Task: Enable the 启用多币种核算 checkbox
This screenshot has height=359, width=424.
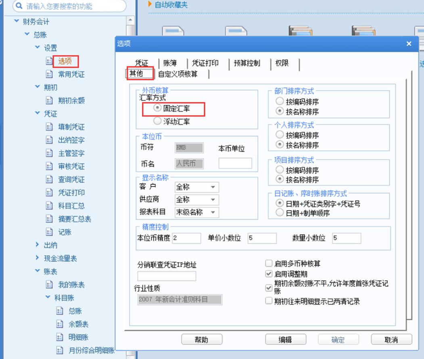Action: click(x=268, y=263)
